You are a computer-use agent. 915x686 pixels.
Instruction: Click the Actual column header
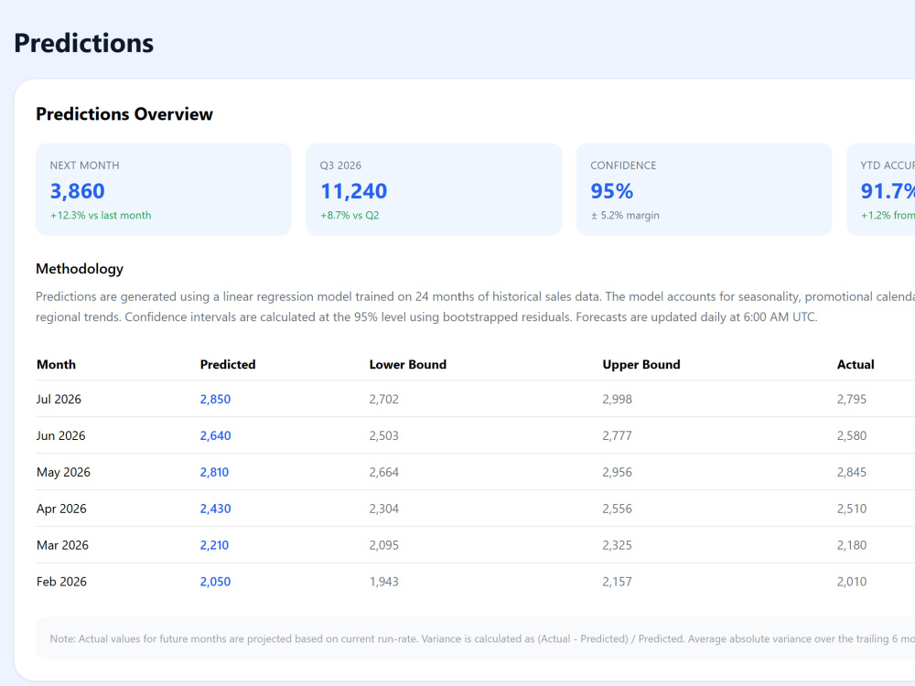click(856, 365)
